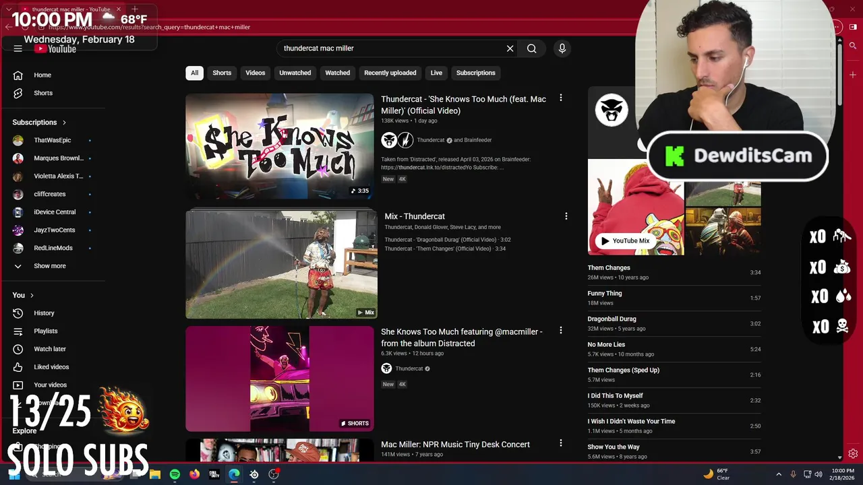This screenshot has width=863, height=485.
Task: Open Call of Duty from the taskbar
Action: coord(214,474)
